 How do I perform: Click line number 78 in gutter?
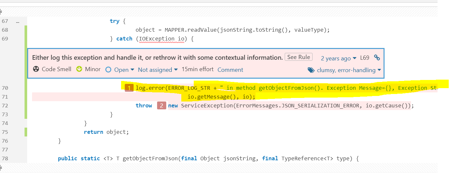pyautogui.click(x=5, y=158)
